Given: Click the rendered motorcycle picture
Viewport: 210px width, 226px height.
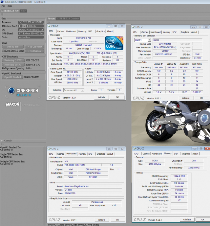Looking at the screenshot, I should click(171, 124).
